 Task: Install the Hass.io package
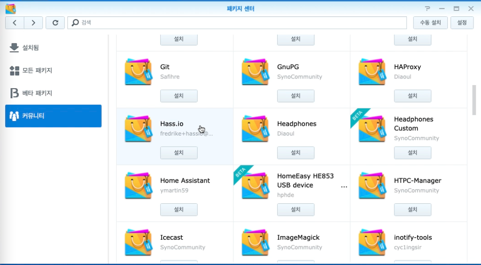(x=179, y=153)
